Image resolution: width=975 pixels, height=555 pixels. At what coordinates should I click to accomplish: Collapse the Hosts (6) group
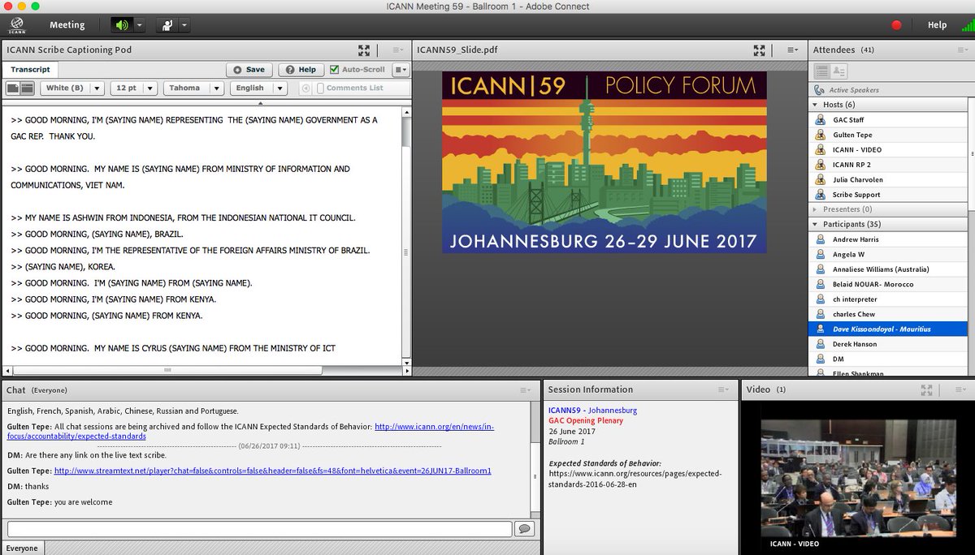[x=815, y=105]
